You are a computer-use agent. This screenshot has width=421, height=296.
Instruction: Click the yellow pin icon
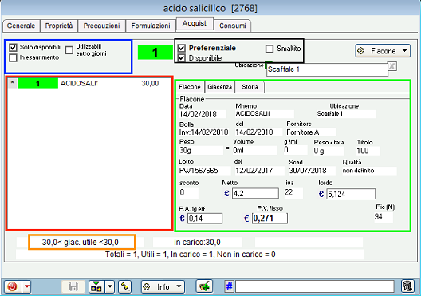click(x=125, y=286)
